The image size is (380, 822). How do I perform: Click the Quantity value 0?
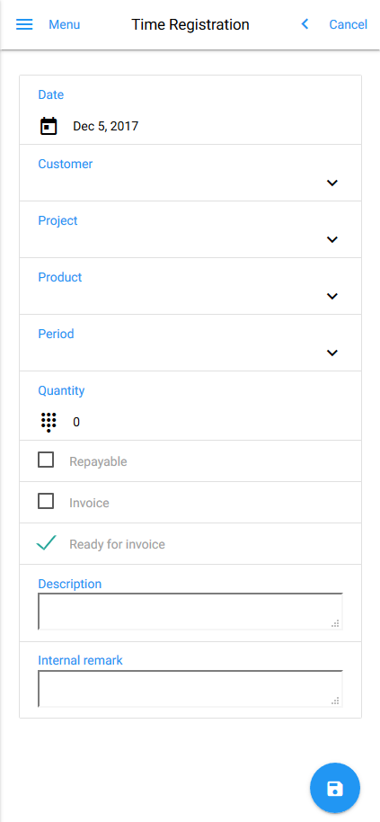pyautogui.click(x=76, y=422)
